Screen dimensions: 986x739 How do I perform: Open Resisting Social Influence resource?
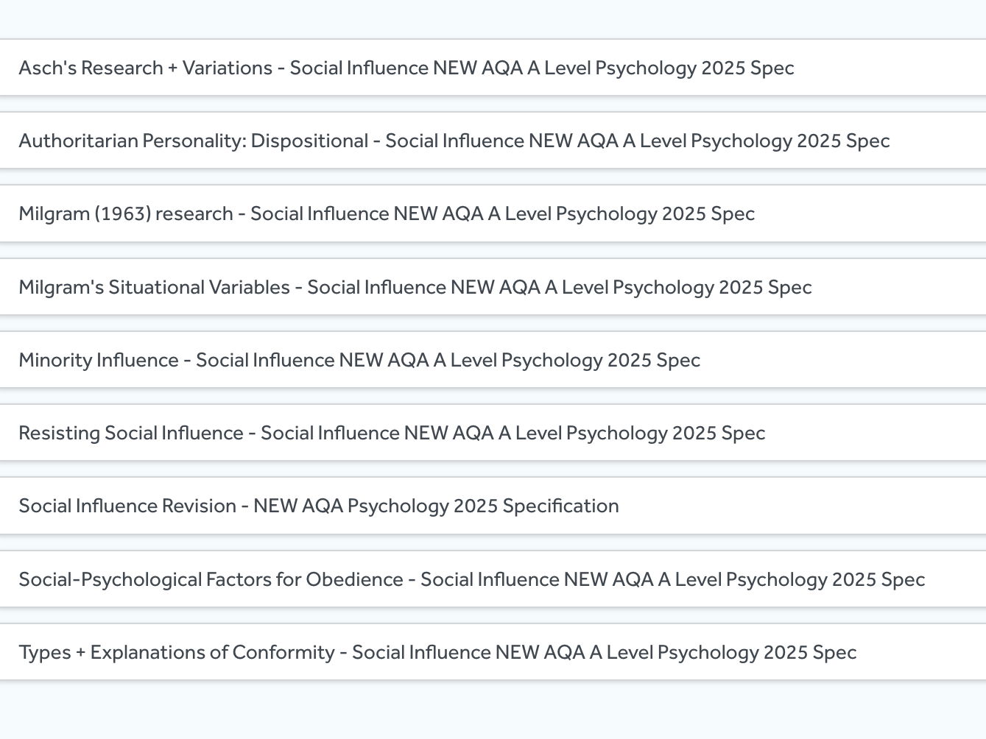pos(493,433)
